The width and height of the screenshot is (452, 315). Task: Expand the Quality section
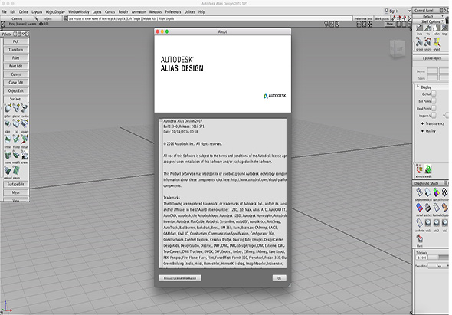coord(423,130)
